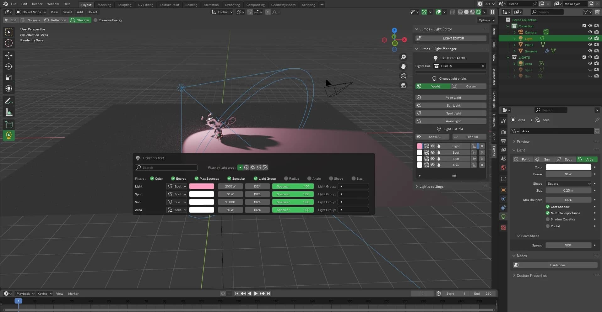Select the Scale tool in left toolbar
This screenshot has height=312, width=602.
9,77
